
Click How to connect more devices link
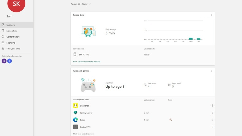click(87, 62)
